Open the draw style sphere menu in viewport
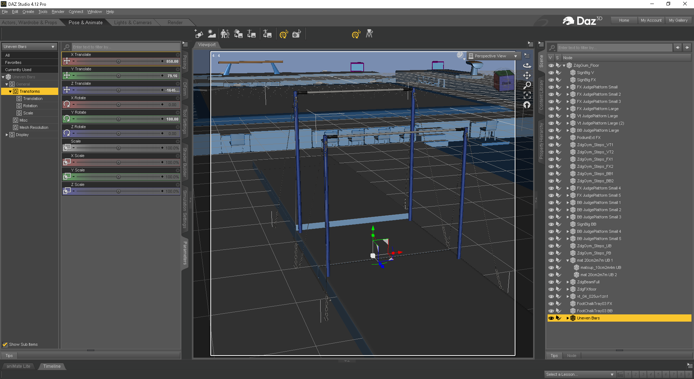 [460, 56]
